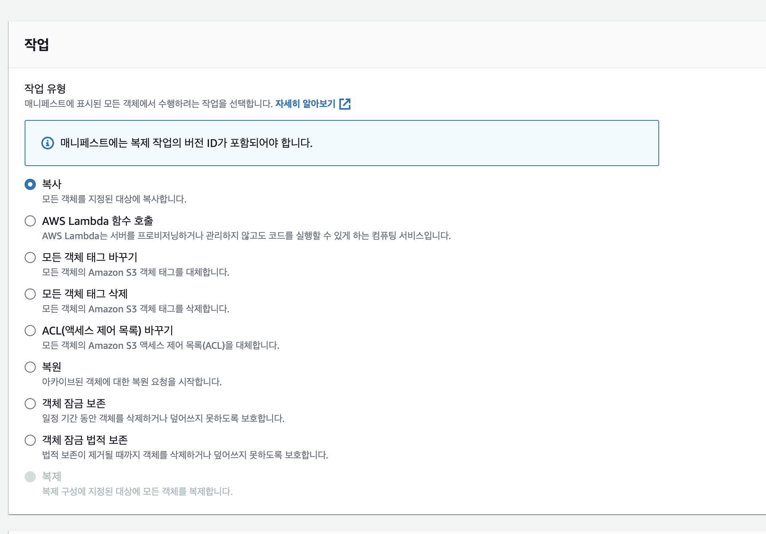Choose the 객체 잠금 보존 option
Viewport: 766px width, 534px height.
point(30,404)
